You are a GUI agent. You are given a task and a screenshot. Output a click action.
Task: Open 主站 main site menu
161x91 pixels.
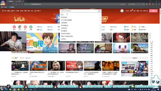click(x=4, y=11)
